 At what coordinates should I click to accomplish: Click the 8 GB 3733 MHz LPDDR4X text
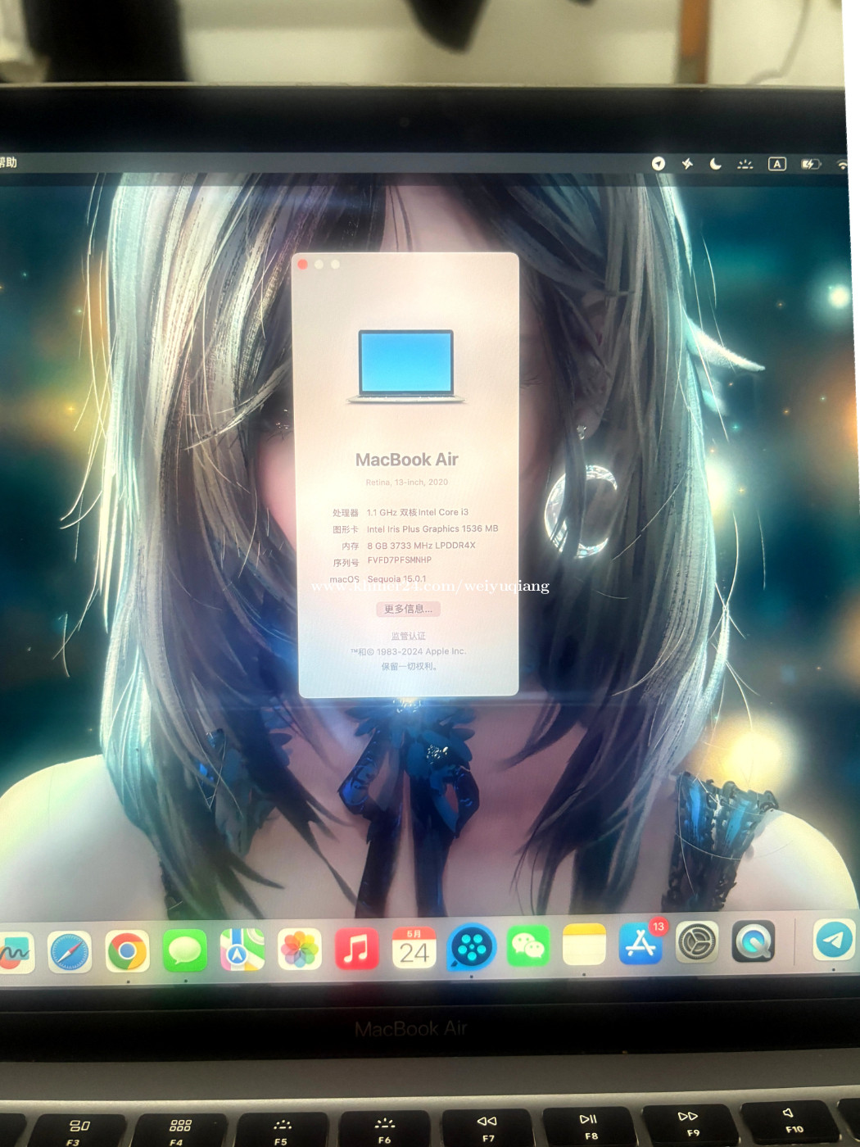pos(421,545)
